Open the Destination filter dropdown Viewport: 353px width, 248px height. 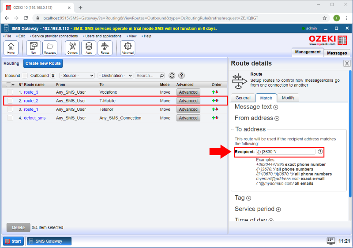coord(116,76)
